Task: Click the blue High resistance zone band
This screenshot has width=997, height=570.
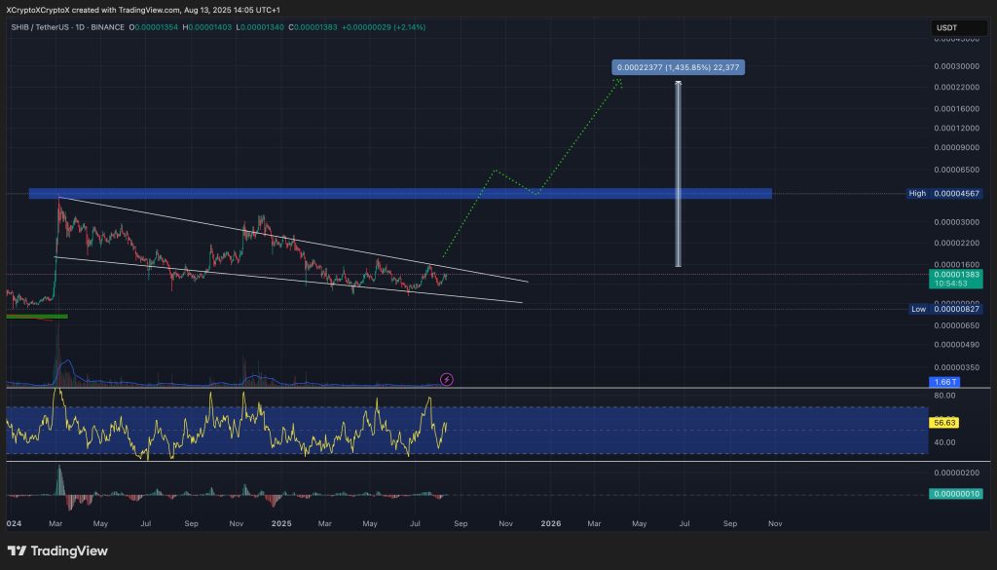Action: (389, 193)
